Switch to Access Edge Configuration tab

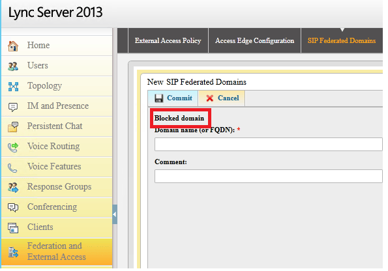(x=254, y=40)
